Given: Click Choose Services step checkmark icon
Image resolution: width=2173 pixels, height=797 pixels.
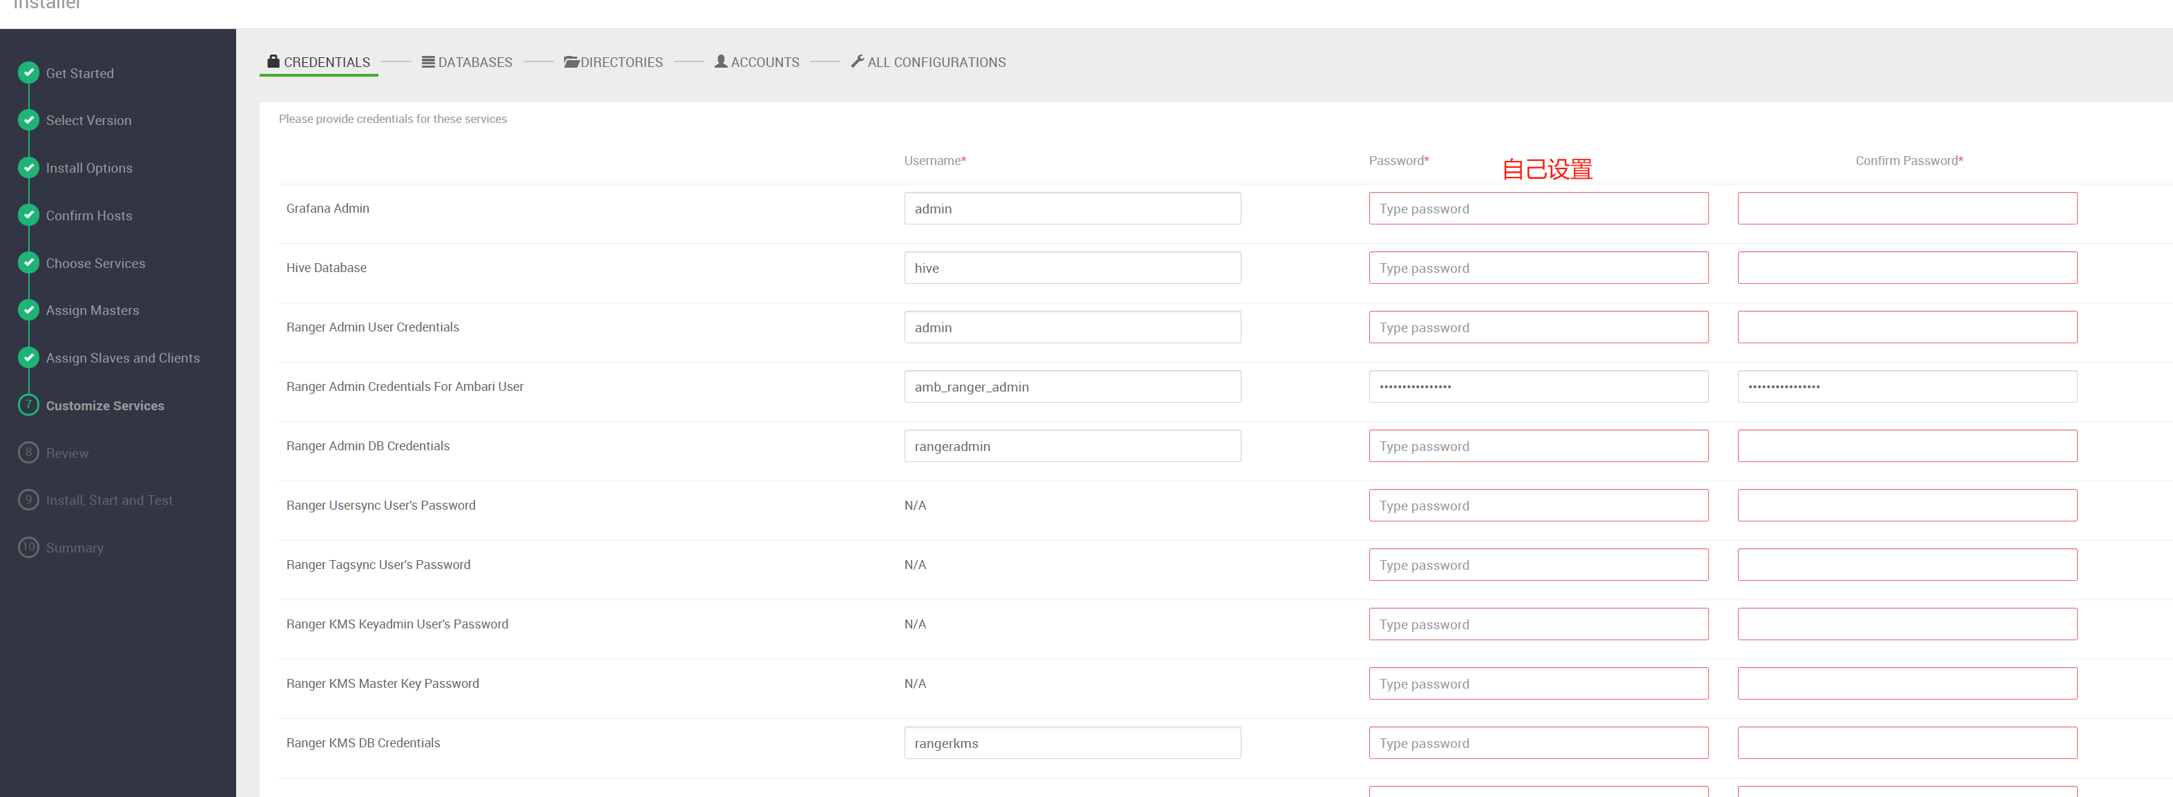Looking at the screenshot, I should click(x=29, y=262).
